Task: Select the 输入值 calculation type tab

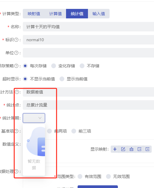Action: click(99, 14)
